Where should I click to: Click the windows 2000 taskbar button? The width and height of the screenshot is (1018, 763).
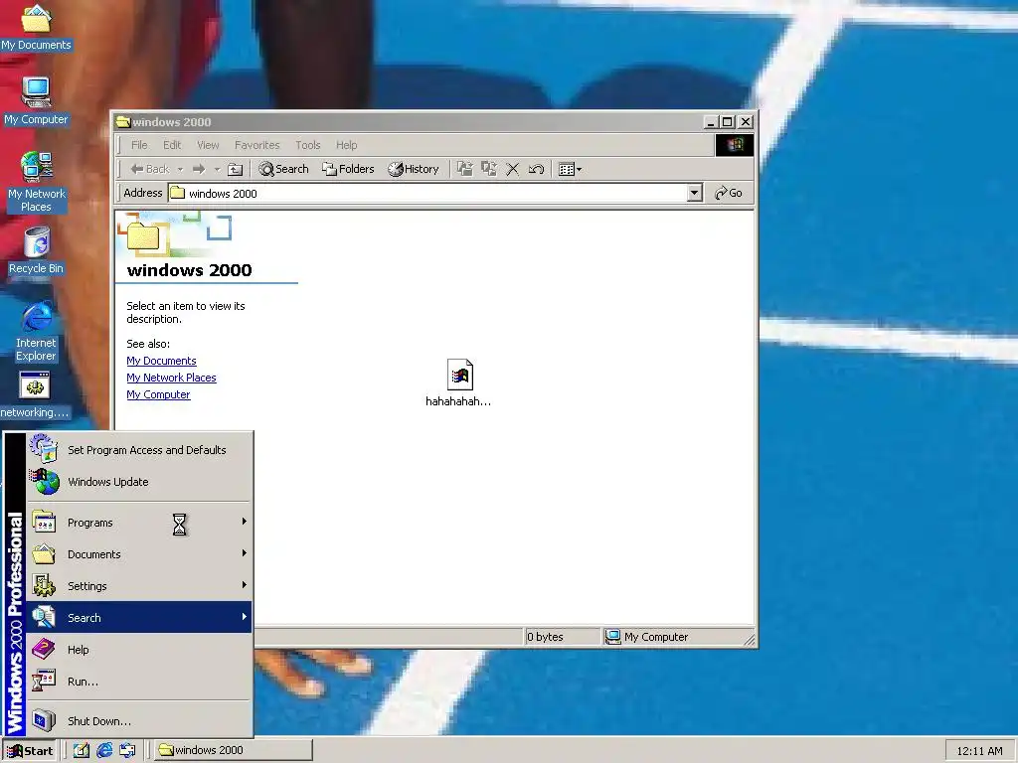(234, 751)
